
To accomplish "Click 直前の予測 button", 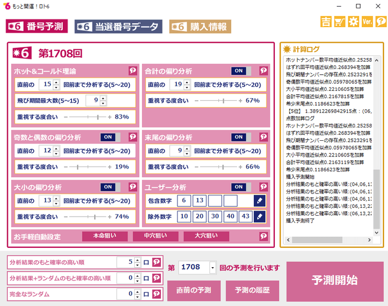I will point(194,290).
